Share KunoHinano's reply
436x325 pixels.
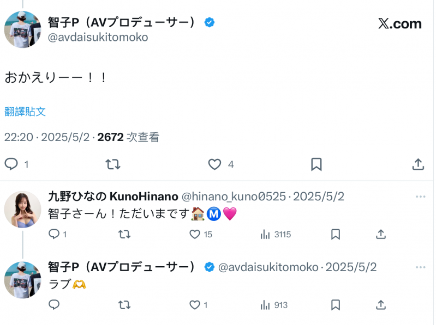pos(381,234)
